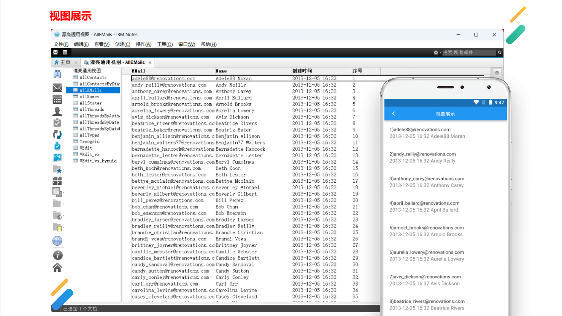Sort by the 序号 column header
The image size is (562, 316).
(366, 71)
